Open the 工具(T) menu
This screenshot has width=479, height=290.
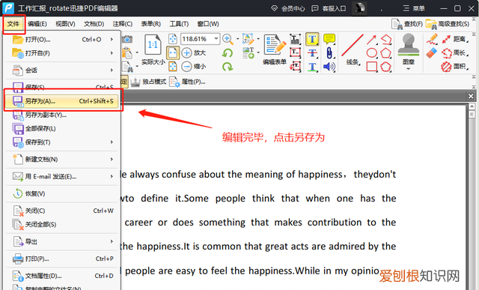pyautogui.click(x=179, y=24)
